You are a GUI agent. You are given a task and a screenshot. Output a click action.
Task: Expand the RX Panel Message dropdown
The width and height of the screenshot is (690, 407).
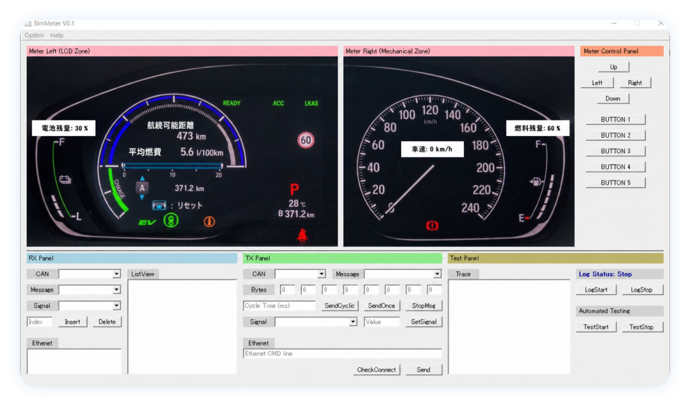click(116, 290)
